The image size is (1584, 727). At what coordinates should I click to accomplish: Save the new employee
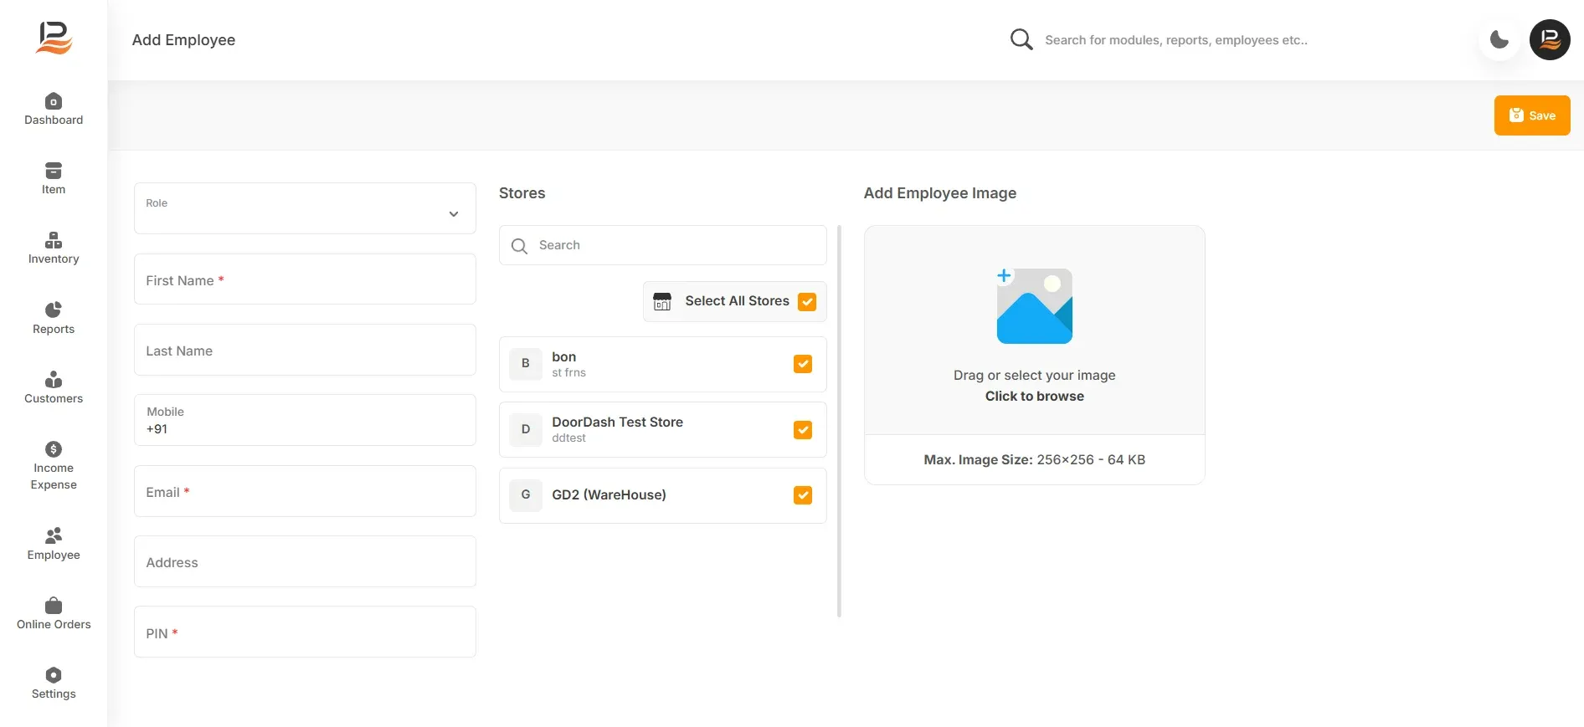(x=1532, y=115)
